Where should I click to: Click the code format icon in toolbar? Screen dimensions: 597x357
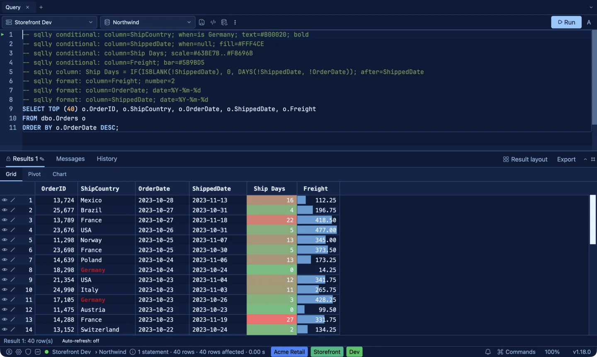[213, 22]
